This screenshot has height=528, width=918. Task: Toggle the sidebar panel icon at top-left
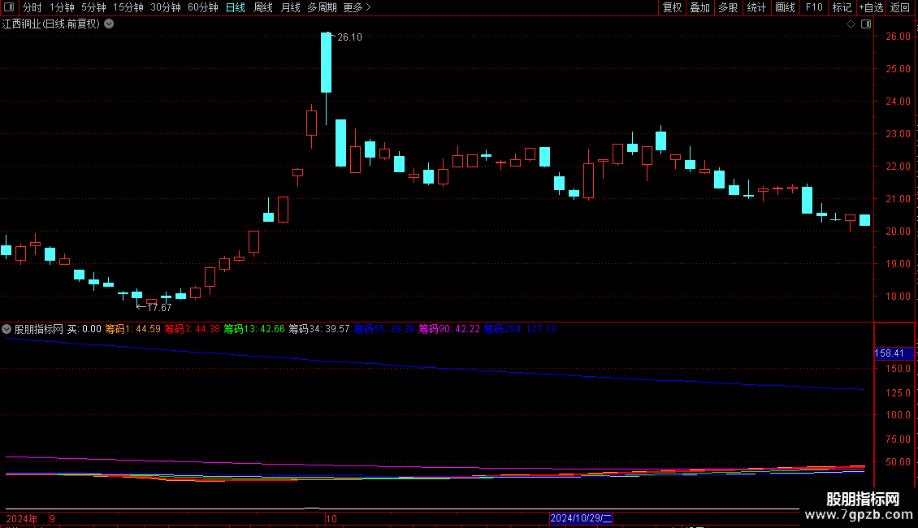click(9, 7)
